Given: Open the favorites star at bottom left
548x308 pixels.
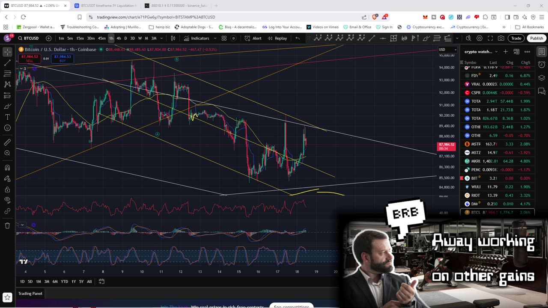Looking at the screenshot, I should 7,297.
